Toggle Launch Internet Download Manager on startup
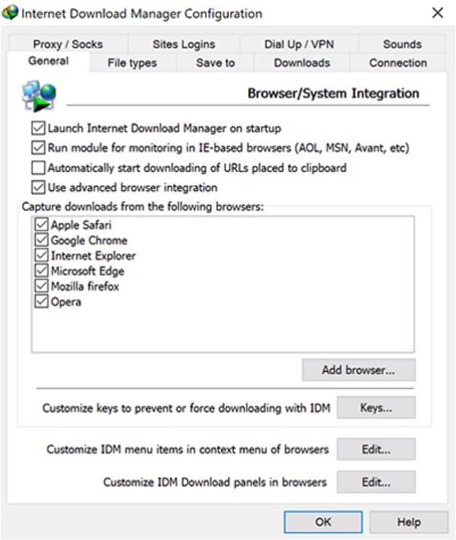456x540 pixels. (38, 129)
